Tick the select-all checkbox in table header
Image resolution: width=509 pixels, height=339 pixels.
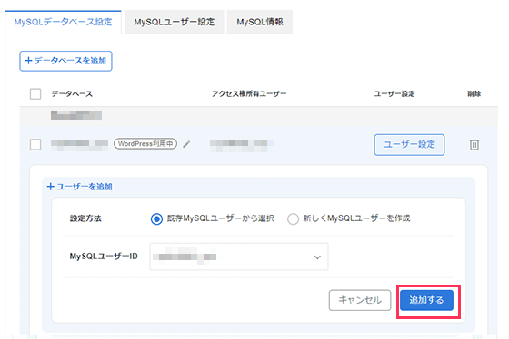35,94
